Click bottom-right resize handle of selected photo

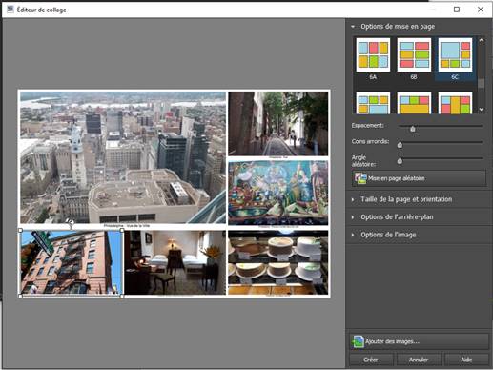coord(122,296)
